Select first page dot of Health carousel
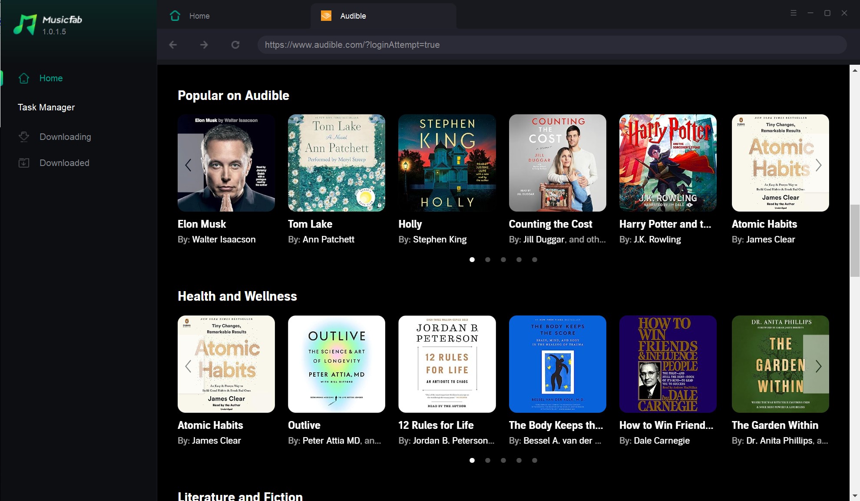Image resolution: width=860 pixels, height=501 pixels. [472, 460]
